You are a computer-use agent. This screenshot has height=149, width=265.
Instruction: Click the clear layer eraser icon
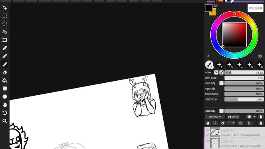(223, 123)
